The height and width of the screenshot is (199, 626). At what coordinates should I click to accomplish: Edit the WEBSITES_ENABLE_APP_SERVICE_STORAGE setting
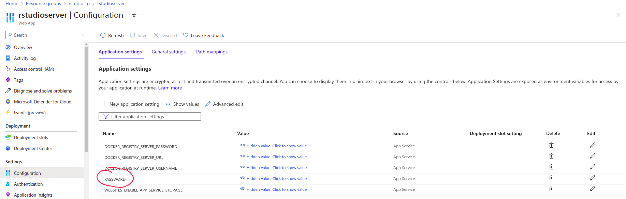coord(593,189)
